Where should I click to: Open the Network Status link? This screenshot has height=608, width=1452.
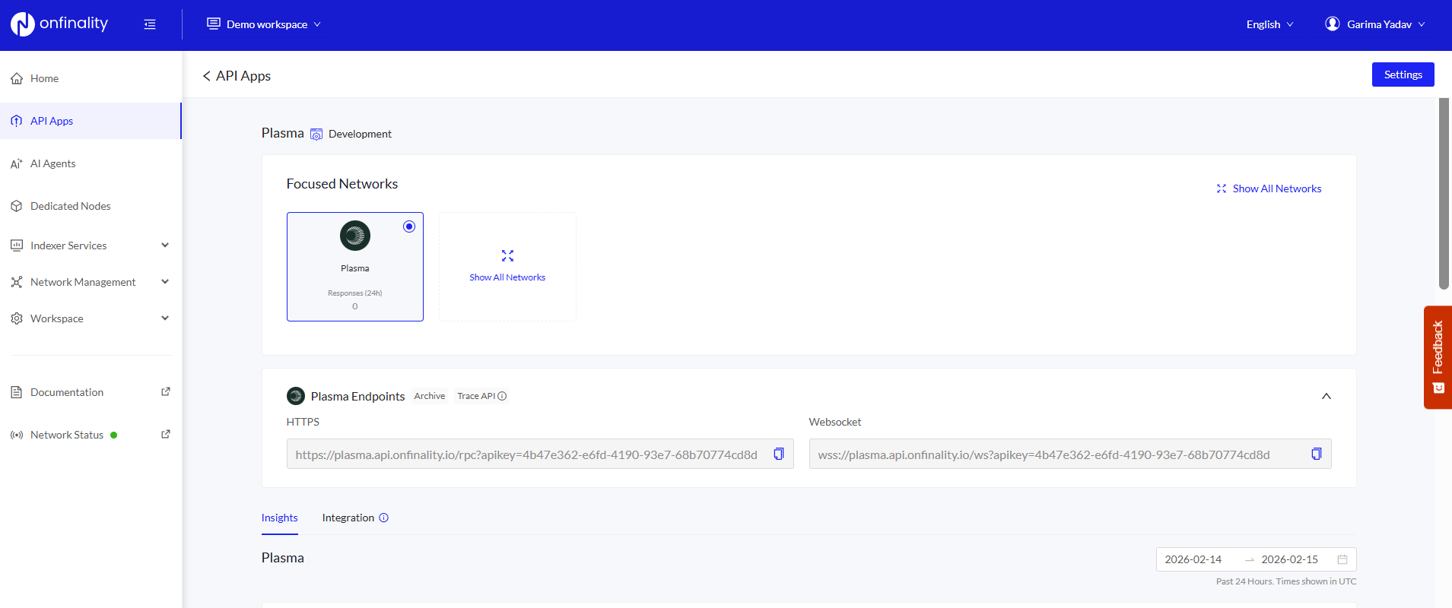tap(67, 435)
